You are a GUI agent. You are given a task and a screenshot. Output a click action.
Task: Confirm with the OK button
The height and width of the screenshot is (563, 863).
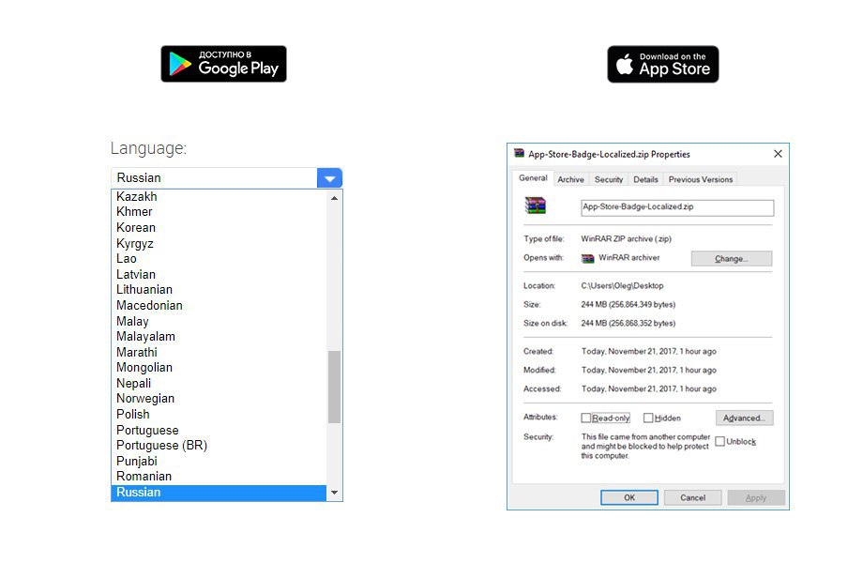(x=629, y=497)
